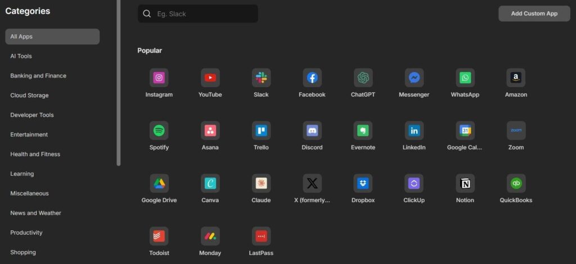The height and width of the screenshot is (264, 576).
Task: Choose the Asana app icon
Action: coord(210,130)
